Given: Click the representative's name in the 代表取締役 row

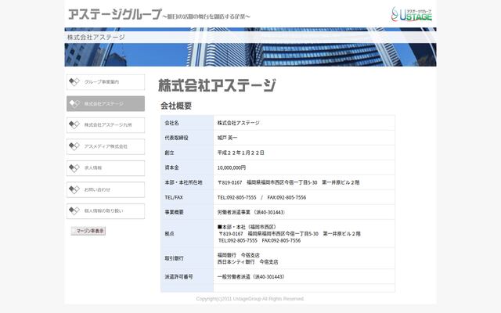Looking at the screenshot, I should point(227,138).
